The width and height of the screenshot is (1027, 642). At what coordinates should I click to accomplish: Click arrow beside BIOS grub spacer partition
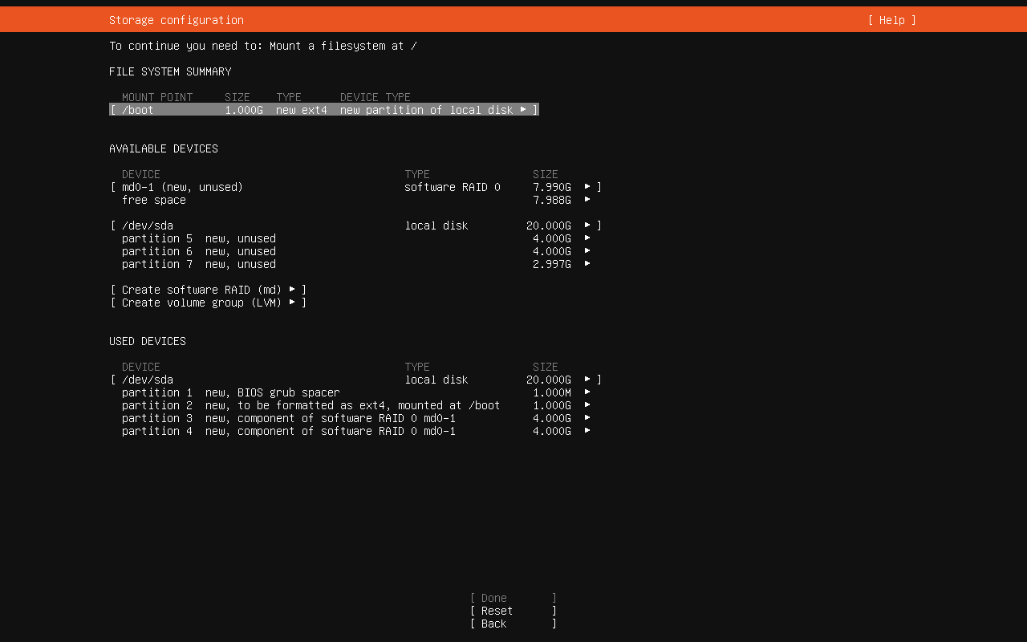tap(587, 392)
